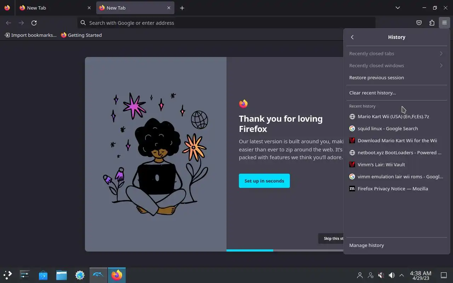The width and height of the screenshot is (453, 283).
Task: Select the second New Tab
Action: [x=135, y=8]
